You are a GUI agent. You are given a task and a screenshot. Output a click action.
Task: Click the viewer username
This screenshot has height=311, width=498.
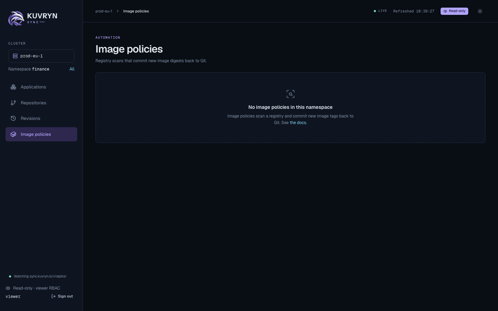tap(13, 296)
